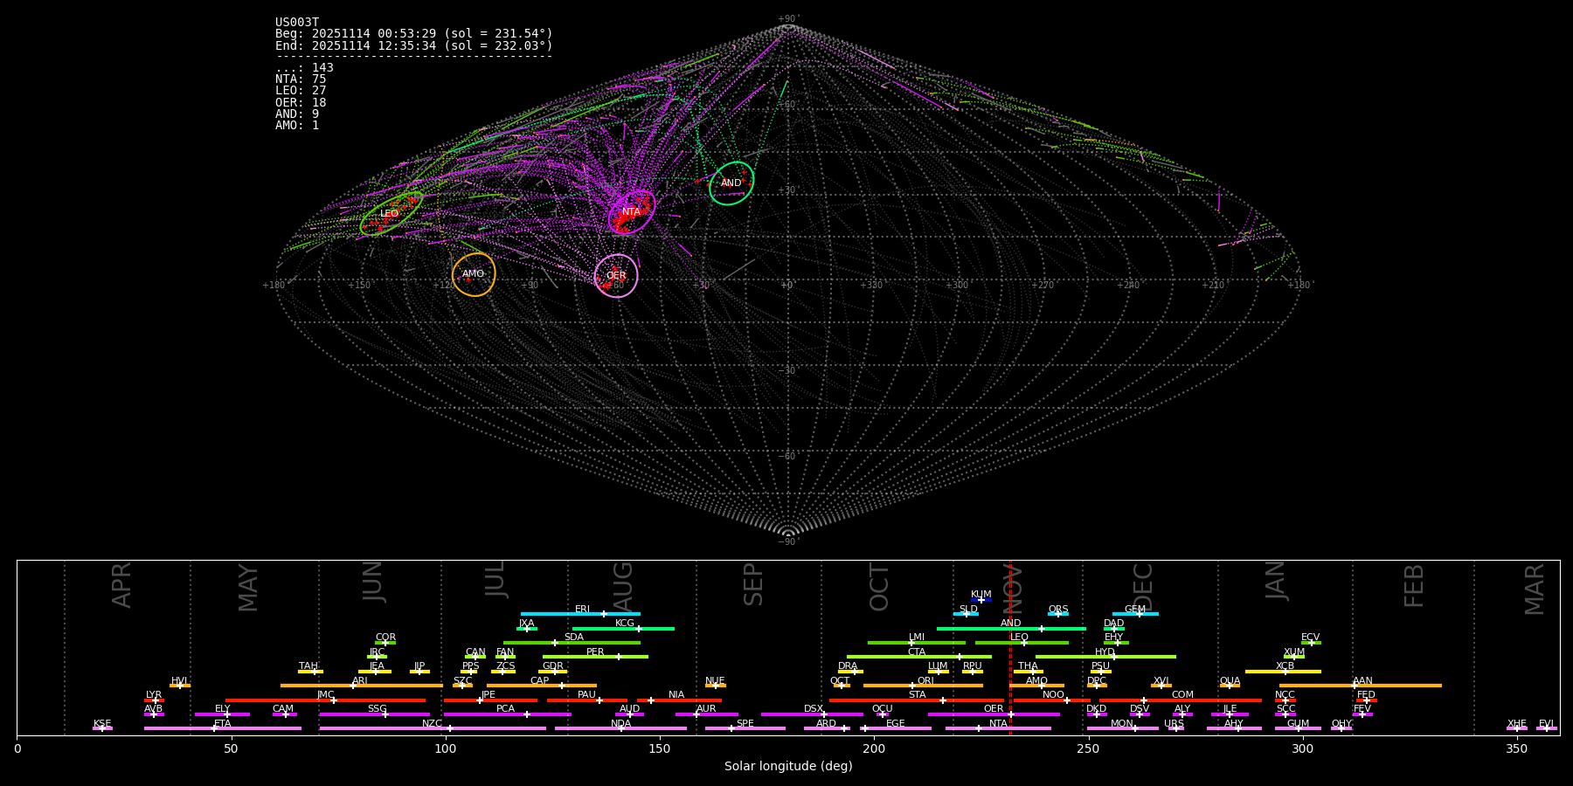
Task: Click the Solar longitude axis label
Action: [x=788, y=766]
